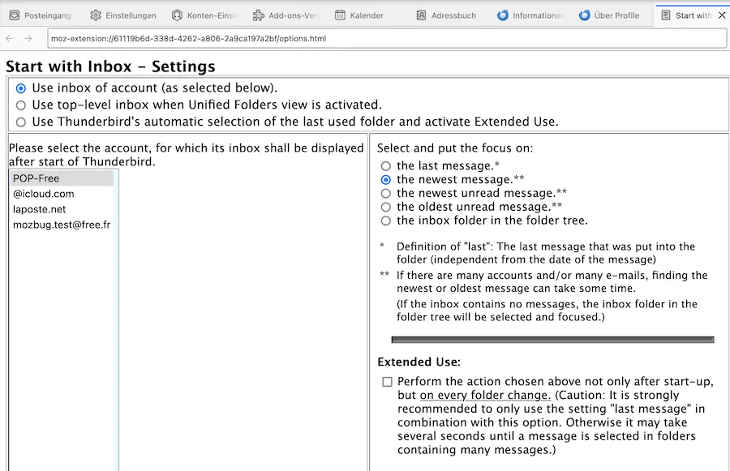Screen dimensions: 730x471
Task: Click the Add-ons puzzle piece icon
Action: coord(259,15)
